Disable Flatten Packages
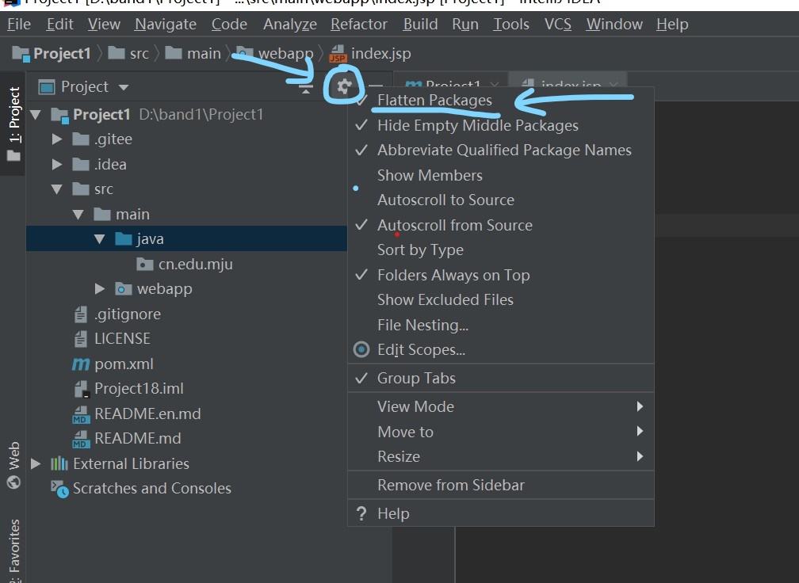 point(434,100)
